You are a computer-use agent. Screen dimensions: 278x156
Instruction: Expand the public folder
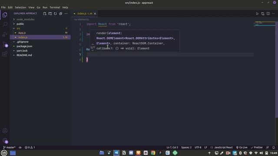coord(20,24)
